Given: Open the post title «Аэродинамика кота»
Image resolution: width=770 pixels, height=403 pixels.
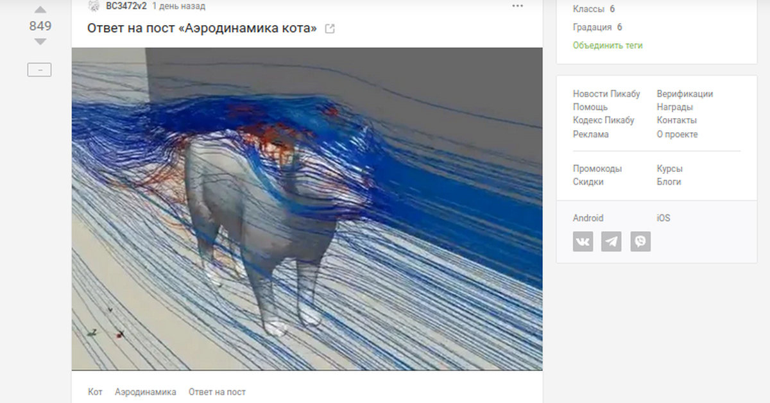Looking at the screenshot, I should 202,28.
